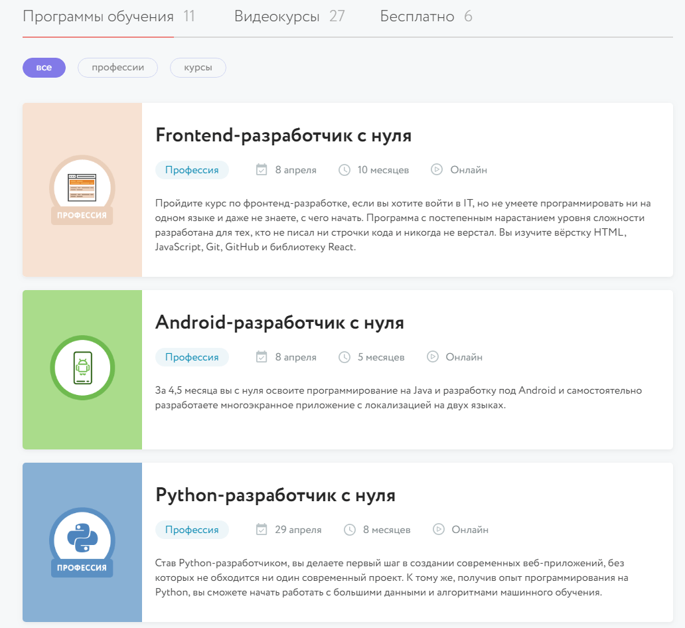Click the Android course description paragraph
This screenshot has height=628, width=685.
click(398, 398)
